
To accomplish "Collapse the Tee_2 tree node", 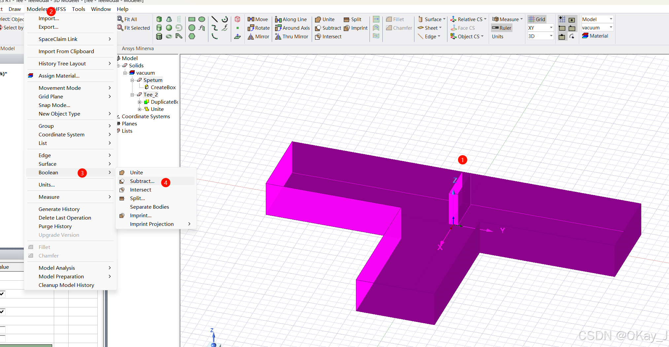I will tap(132, 94).
